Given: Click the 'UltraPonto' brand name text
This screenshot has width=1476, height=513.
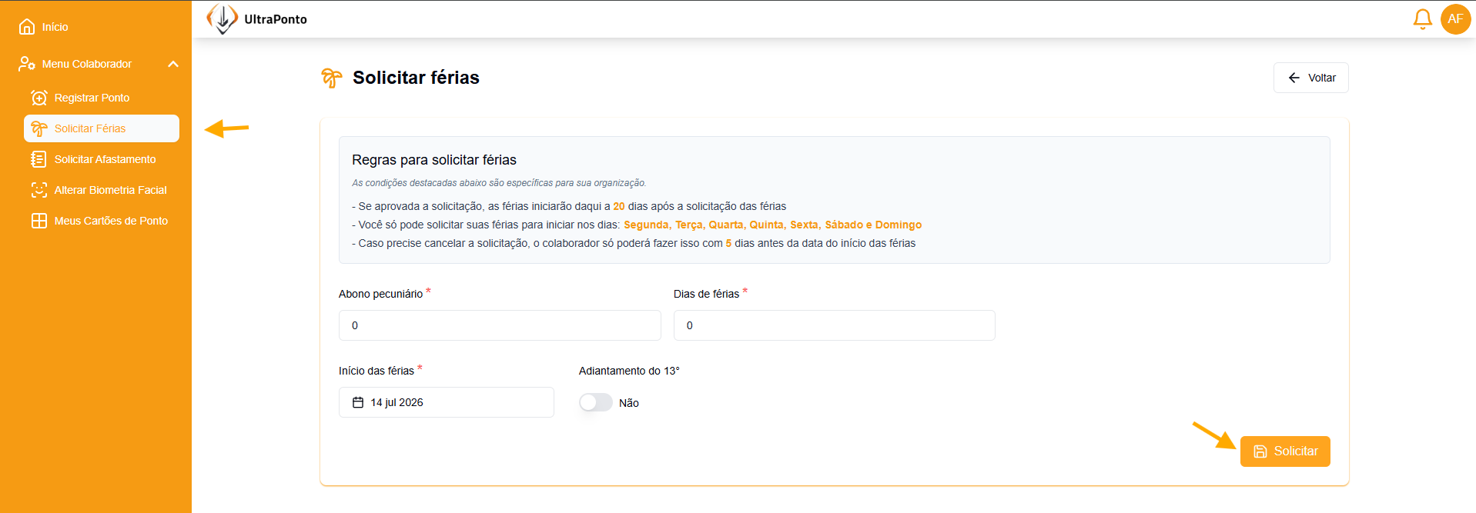Looking at the screenshot, I should (276, 19).
